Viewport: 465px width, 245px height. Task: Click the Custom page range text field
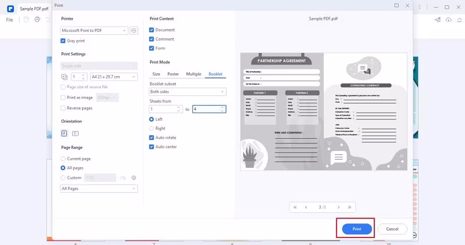pos(100,178)
